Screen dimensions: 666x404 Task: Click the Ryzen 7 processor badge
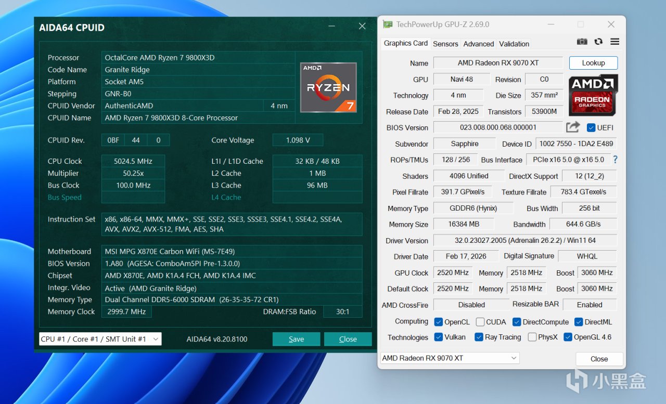328,87
